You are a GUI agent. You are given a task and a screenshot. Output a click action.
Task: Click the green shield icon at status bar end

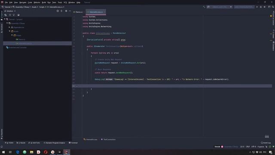tap(273, 146)
